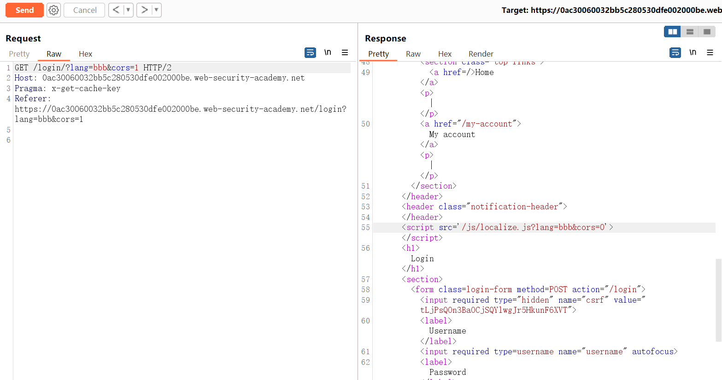
Task: Click the username input autofocus line
Action: pos(549,351)
